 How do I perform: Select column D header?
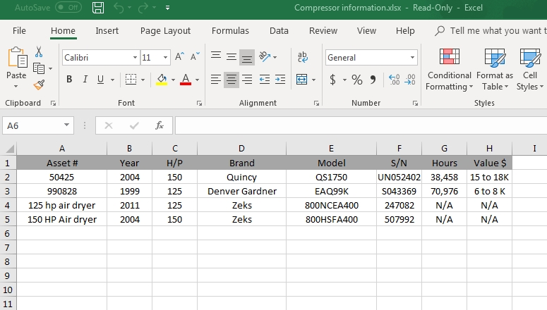tap(241, 149)
